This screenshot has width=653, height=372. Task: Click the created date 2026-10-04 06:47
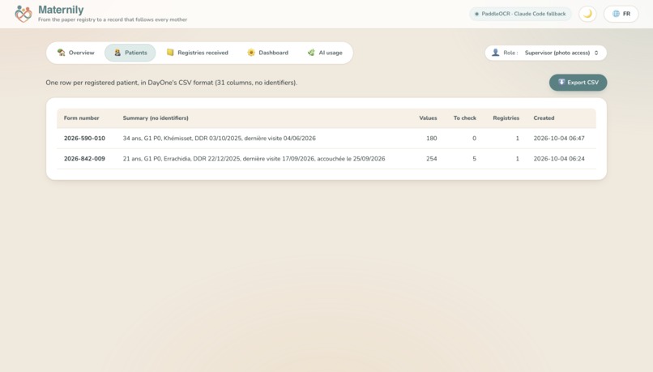[x=559, y=139]
